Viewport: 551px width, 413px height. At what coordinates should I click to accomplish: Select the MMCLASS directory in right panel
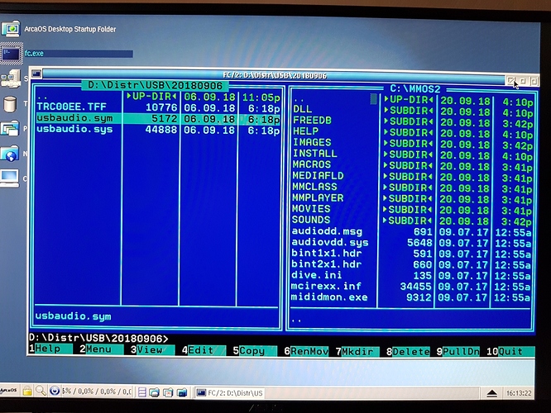click(x=314, y=187)
